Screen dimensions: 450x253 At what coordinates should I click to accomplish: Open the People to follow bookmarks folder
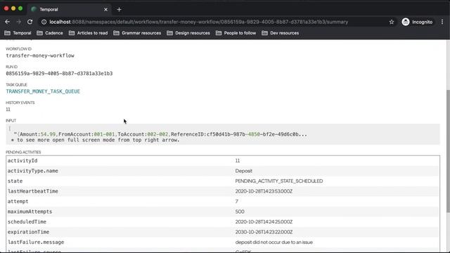236,33
